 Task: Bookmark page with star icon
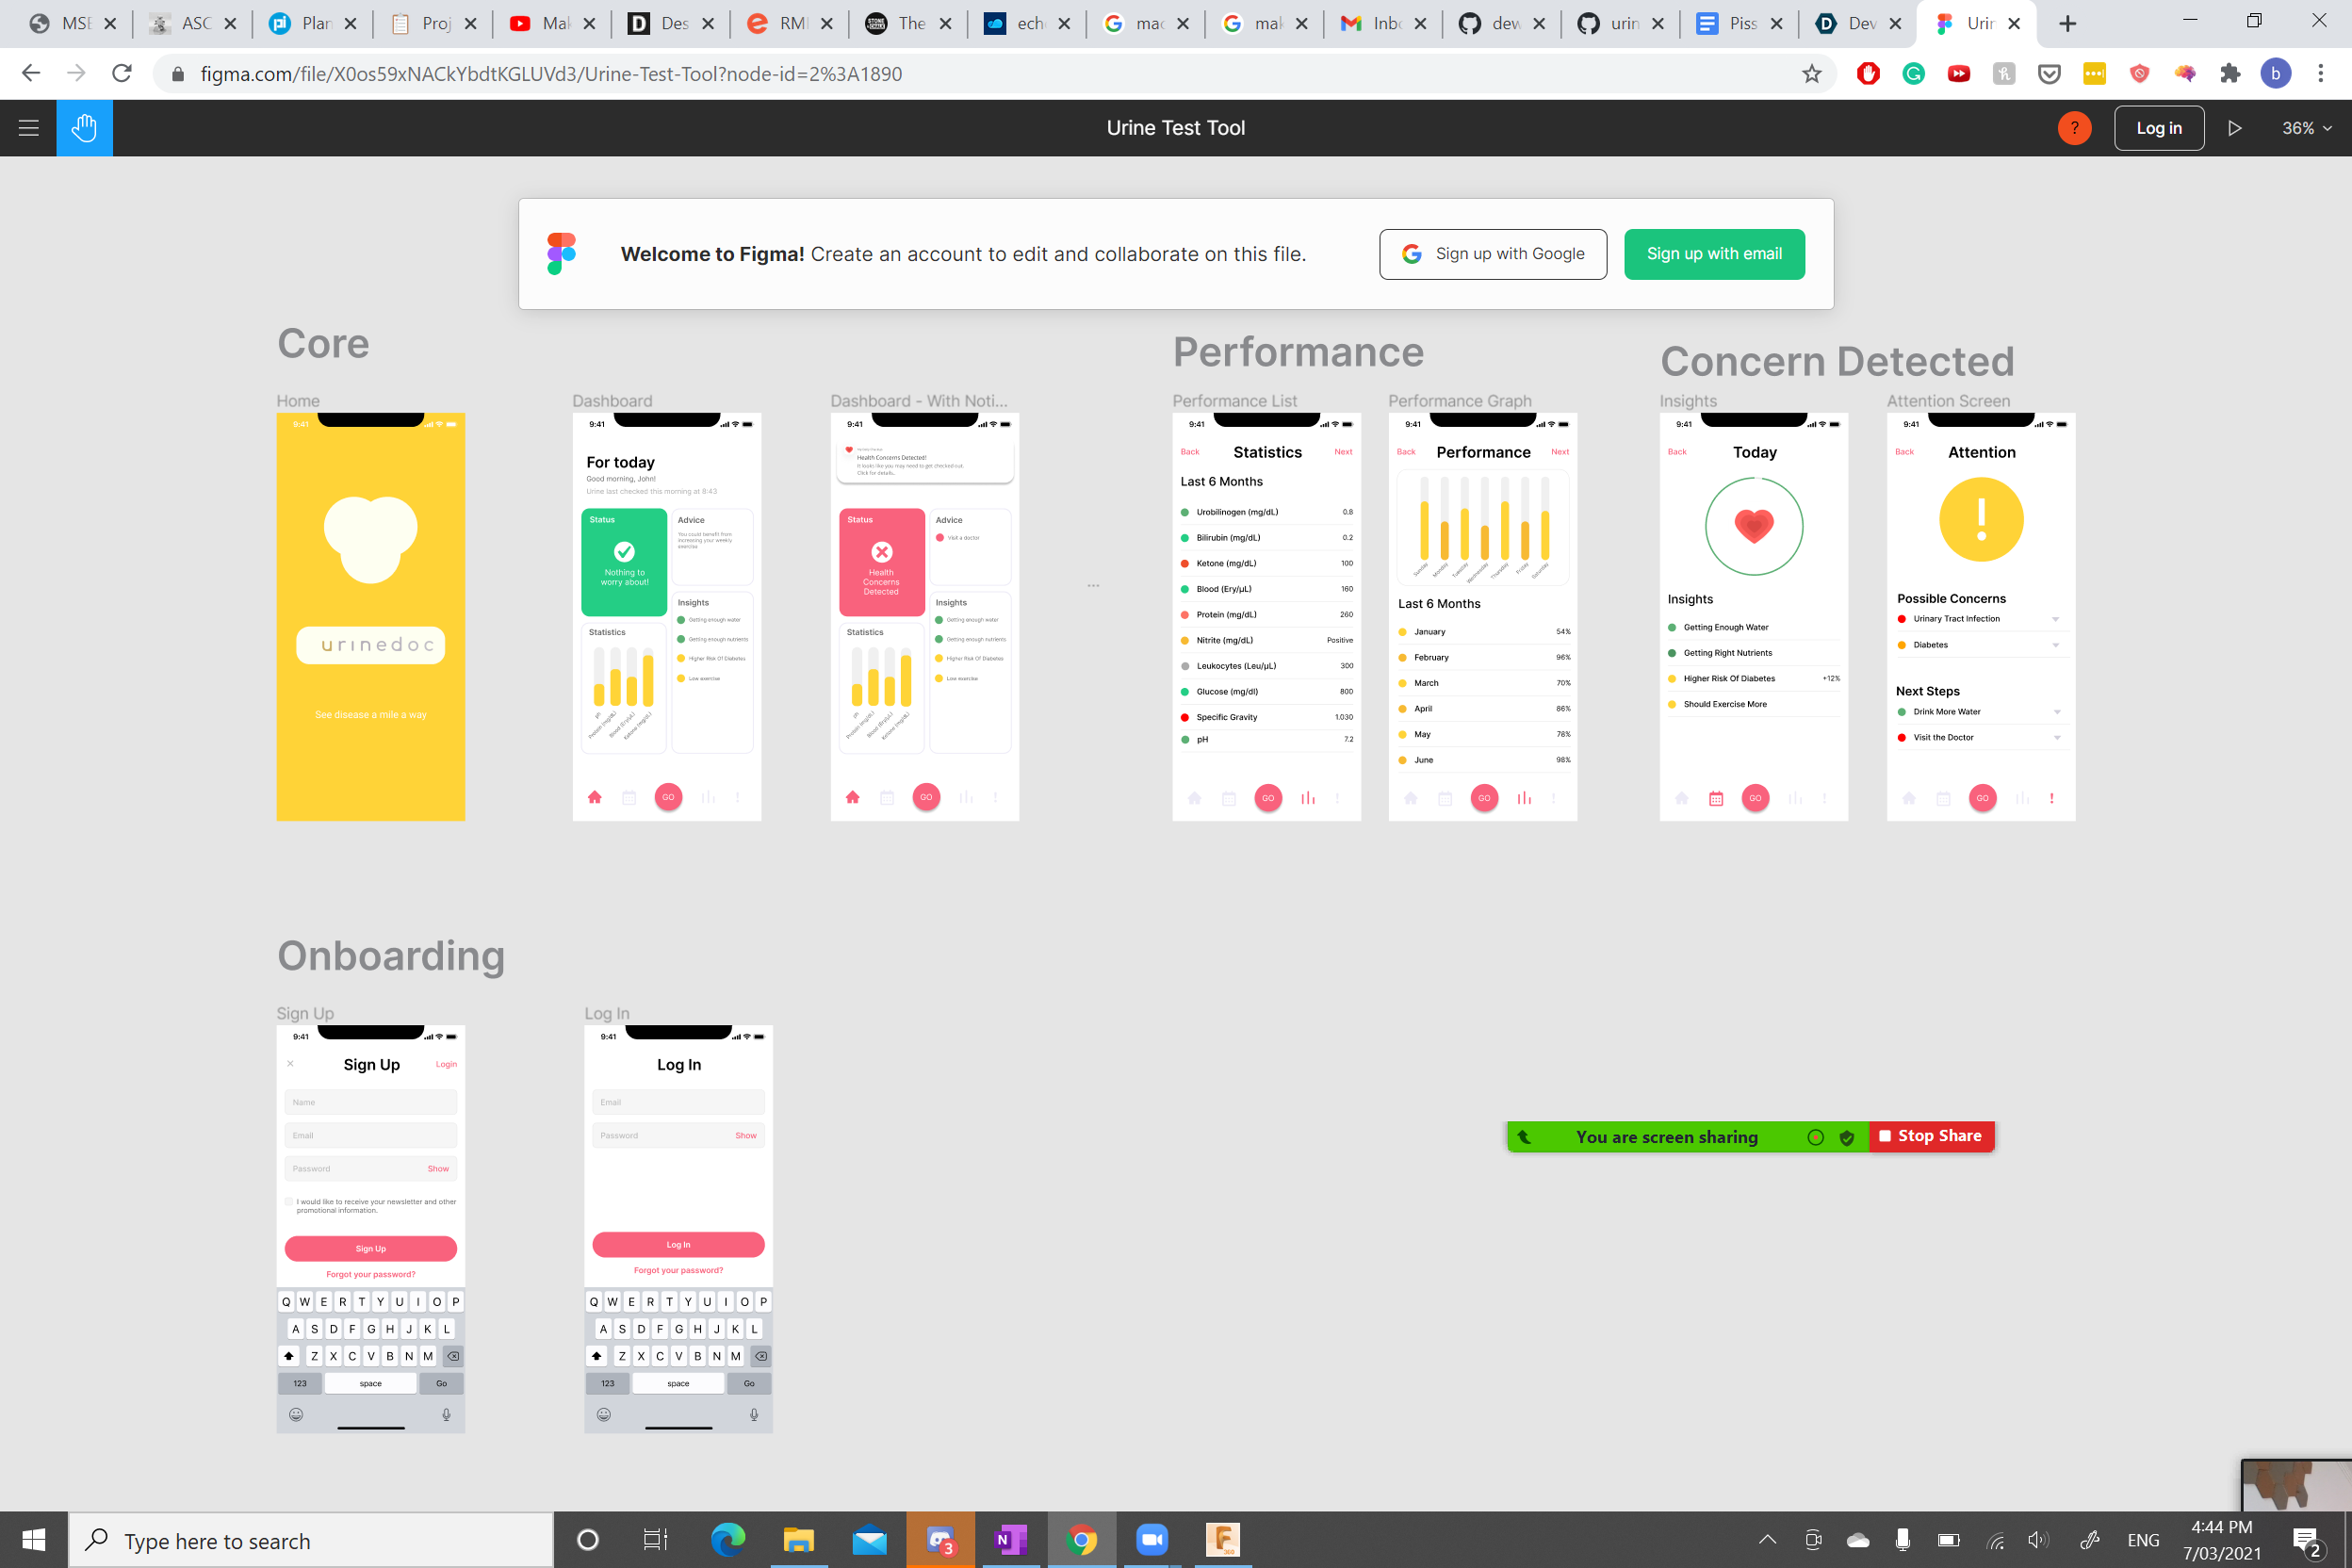[x=1811, y=74]
